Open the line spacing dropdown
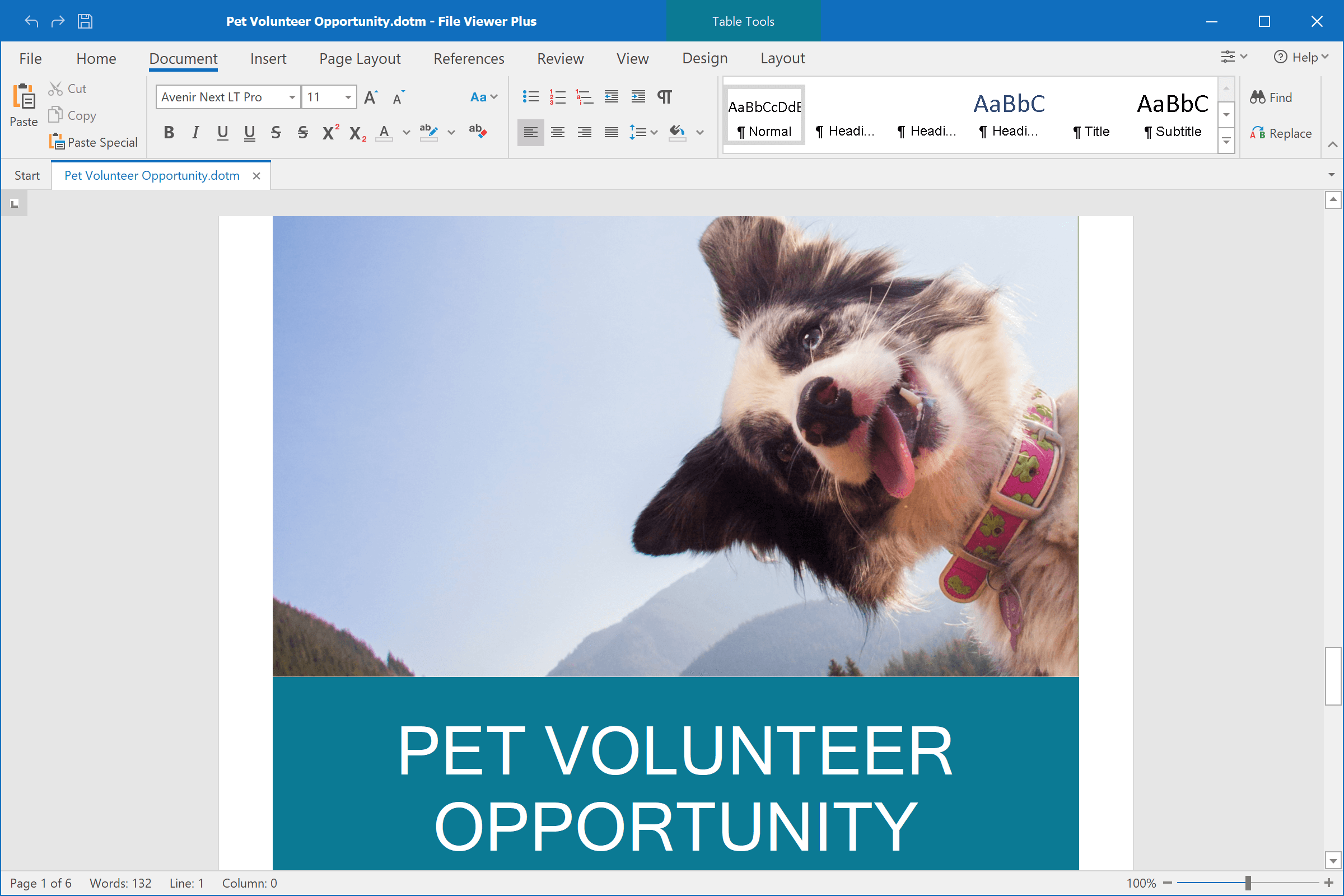This screenshot has width=1344, height=896. 653,132
